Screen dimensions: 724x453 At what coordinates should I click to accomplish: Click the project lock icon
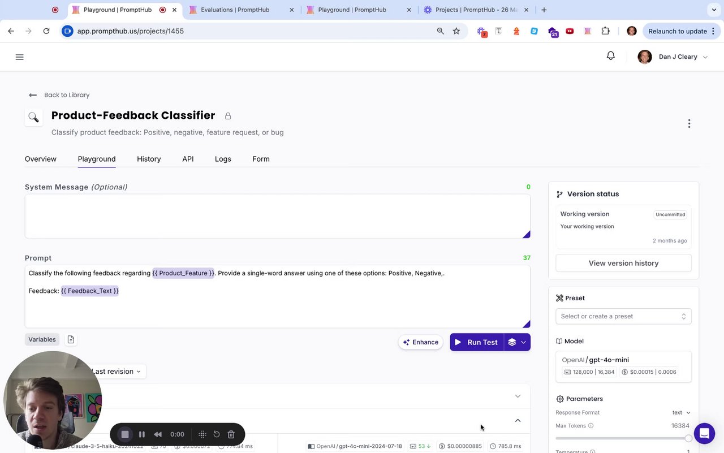(228, 116)
